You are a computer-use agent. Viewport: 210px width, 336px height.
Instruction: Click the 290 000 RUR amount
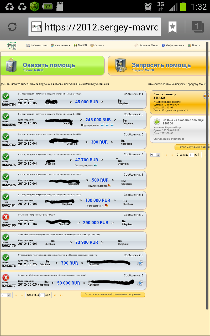tap(96, 223)
